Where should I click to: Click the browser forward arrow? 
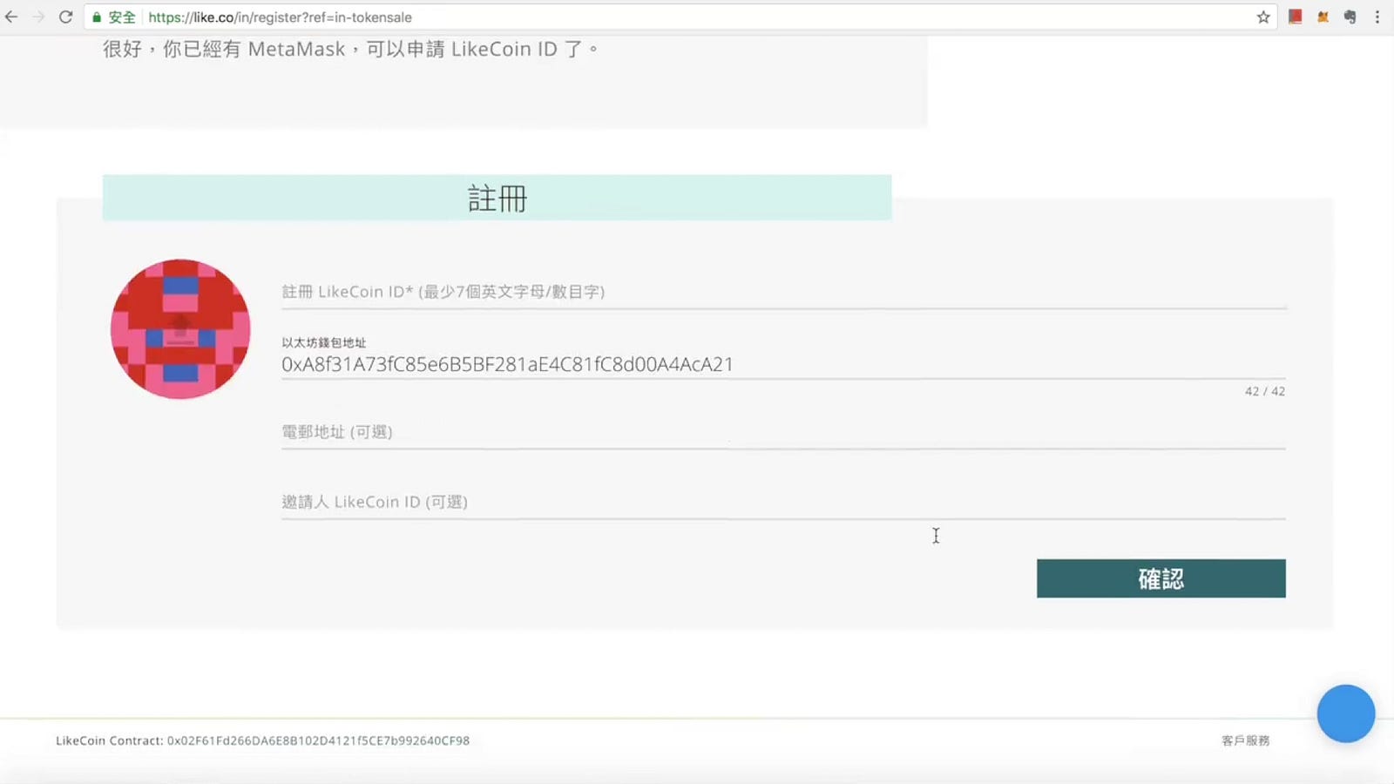[x=38, y=17]
